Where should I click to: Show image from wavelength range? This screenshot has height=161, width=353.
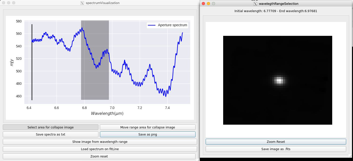(100, 142)
